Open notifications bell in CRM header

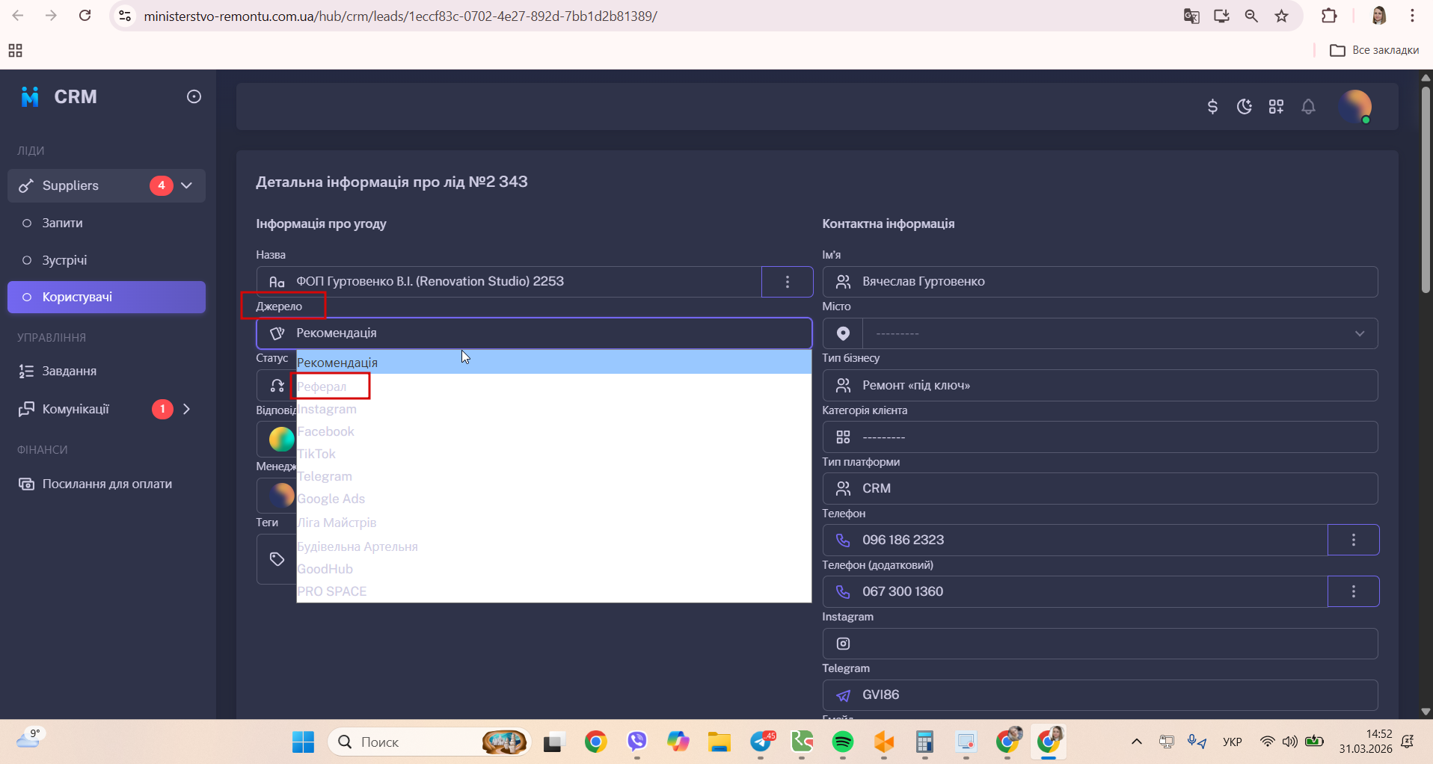pos(1308,107)
